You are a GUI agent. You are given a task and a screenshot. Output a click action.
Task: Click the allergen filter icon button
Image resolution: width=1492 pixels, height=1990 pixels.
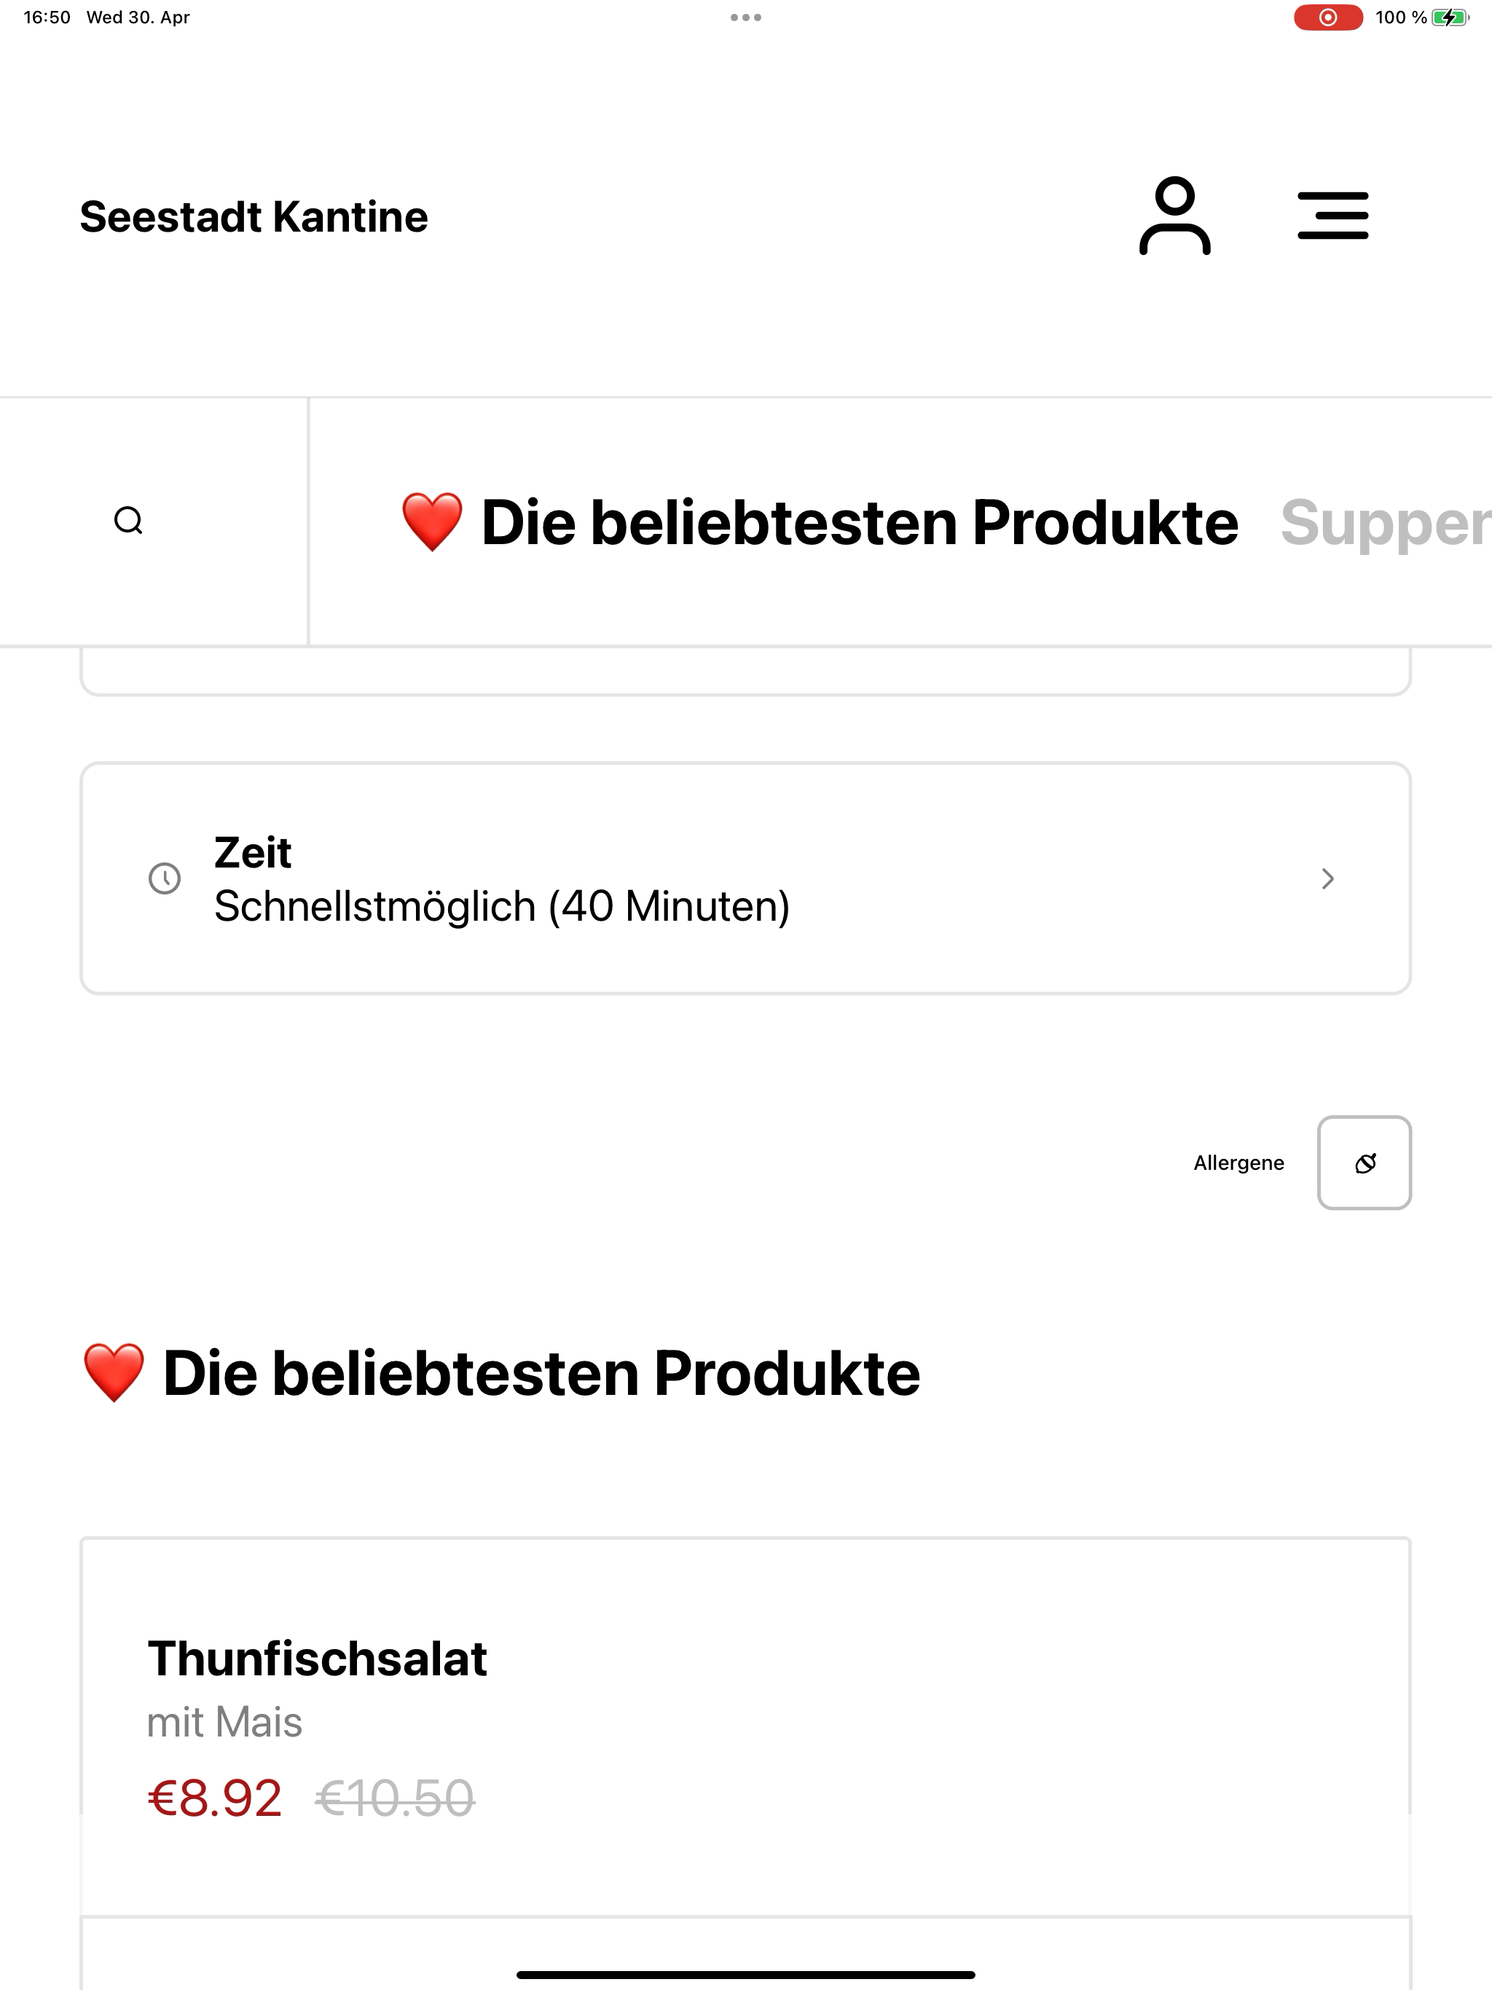1365,1163
